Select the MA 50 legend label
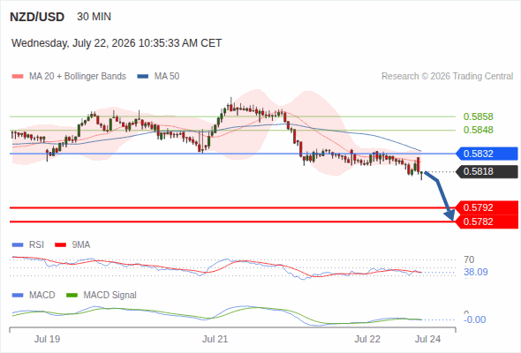This screenshot has height=353, width=521. [167, 77]
